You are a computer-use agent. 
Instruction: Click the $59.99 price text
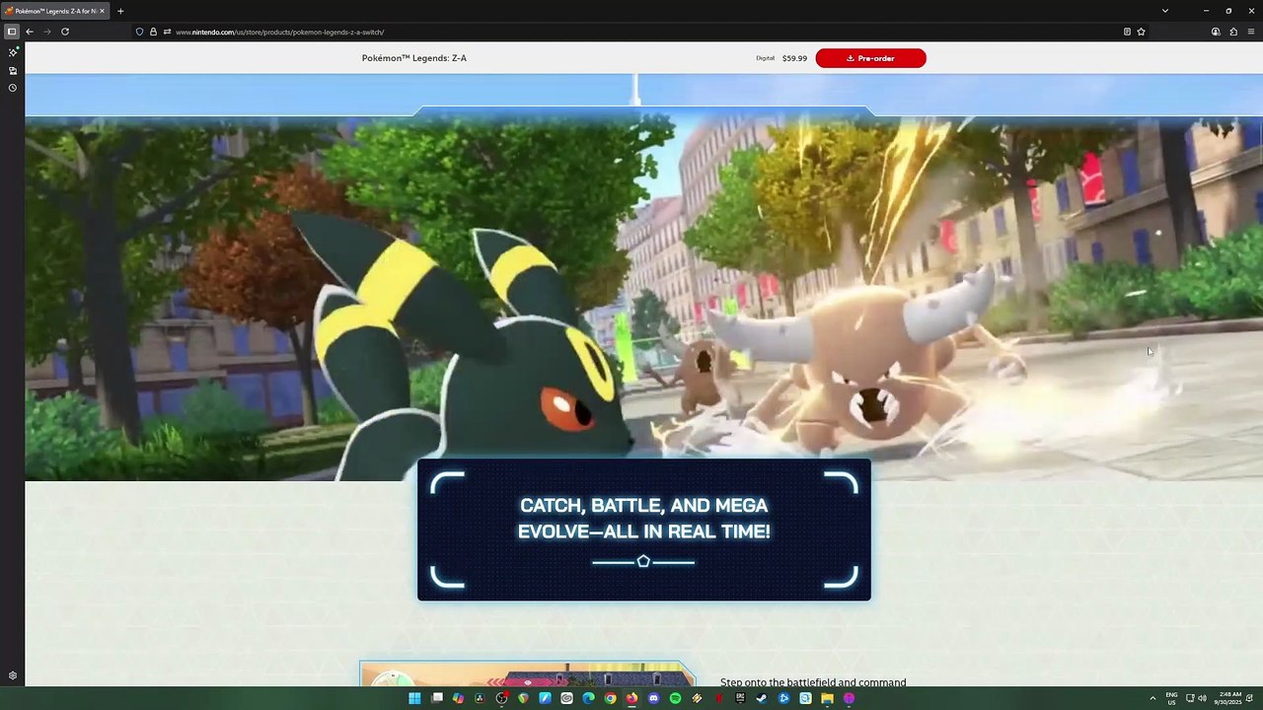coord(794,58)
